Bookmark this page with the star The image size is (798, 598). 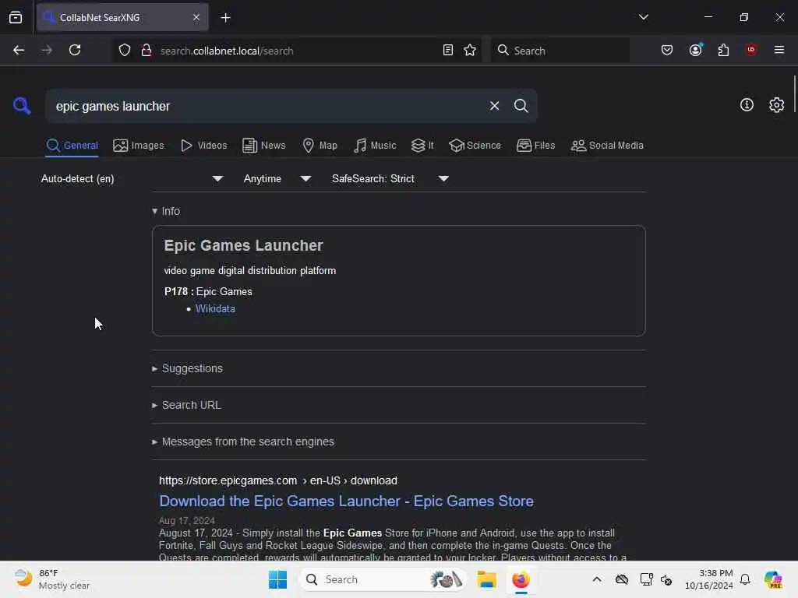click(x=470, y=51)
